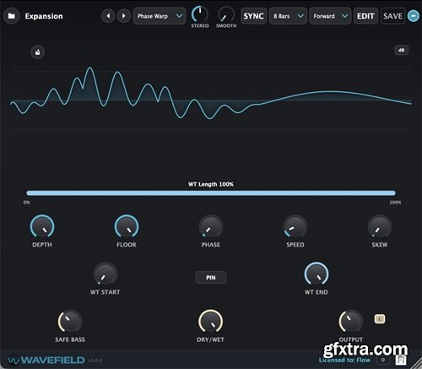The image size is (422, 369).
Task: Click the DEPTH knob
Action: click(x=42, y=227)
